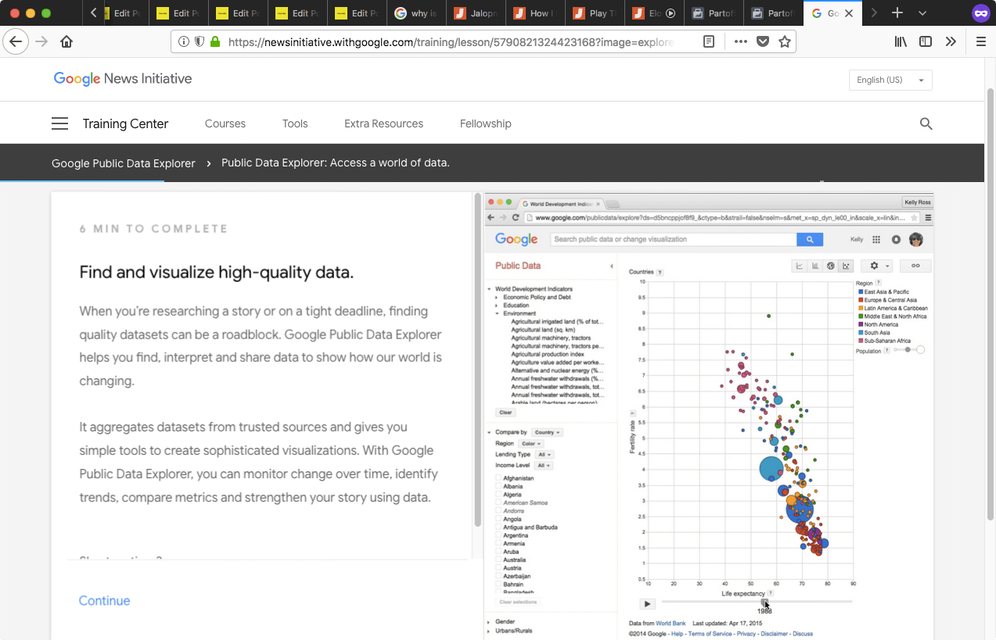Go back with the Firefox back arrow

[x=16, y=41]
